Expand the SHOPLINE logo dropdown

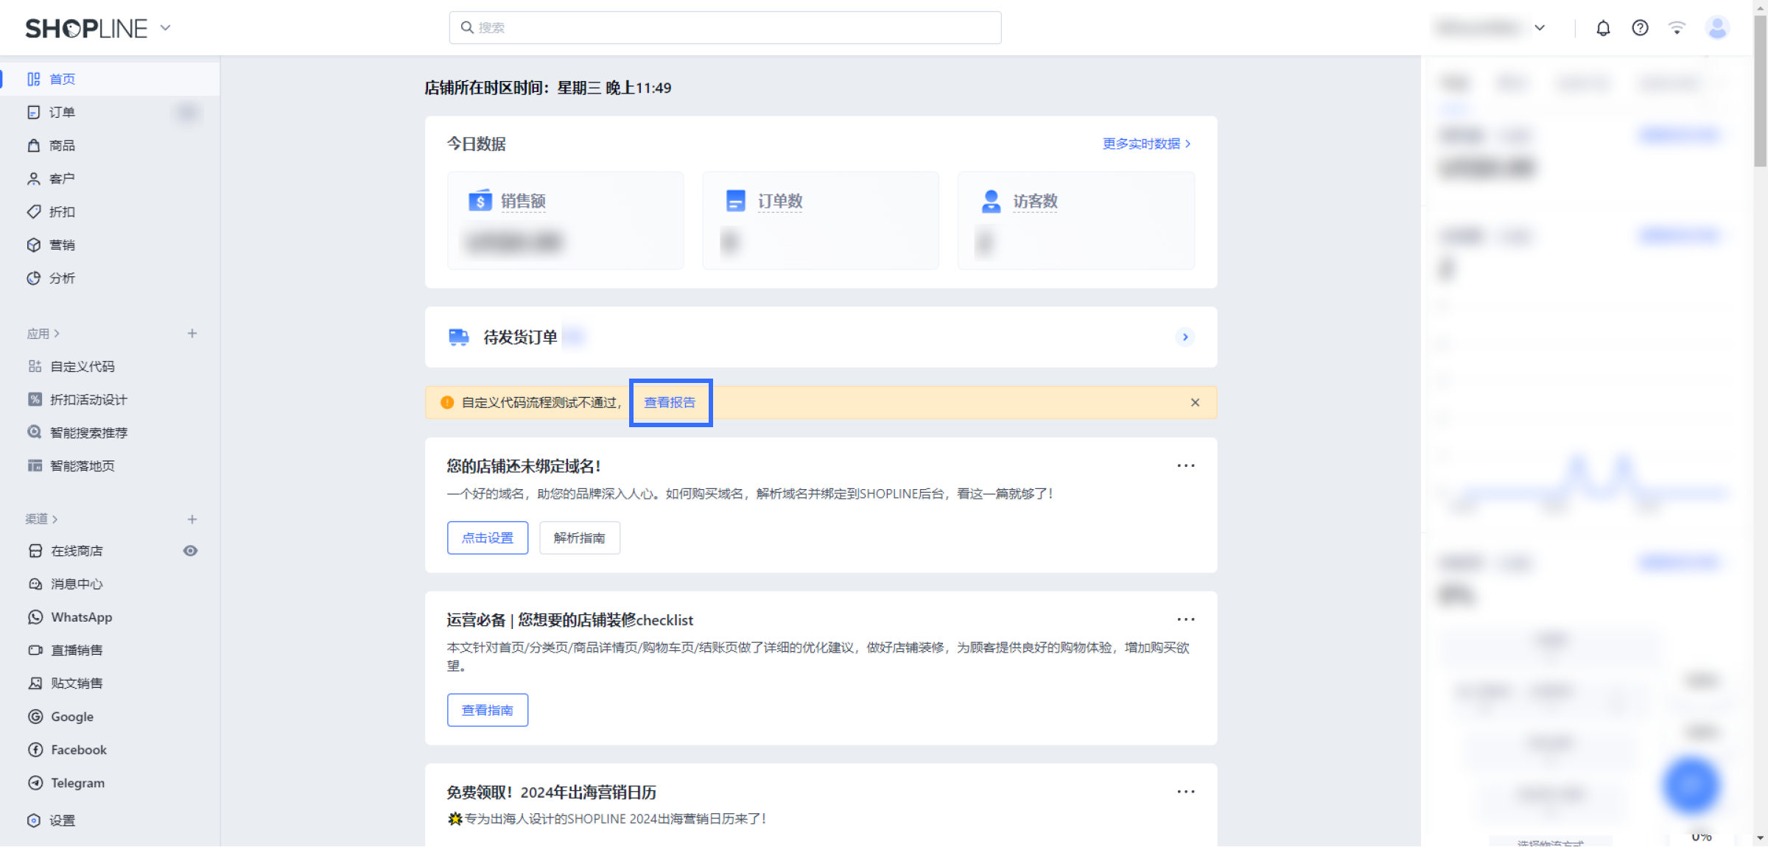tap(165, 27)
